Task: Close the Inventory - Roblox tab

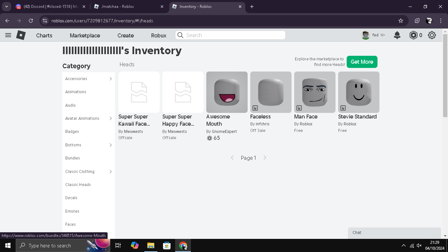Action: [x=240, y=7]
